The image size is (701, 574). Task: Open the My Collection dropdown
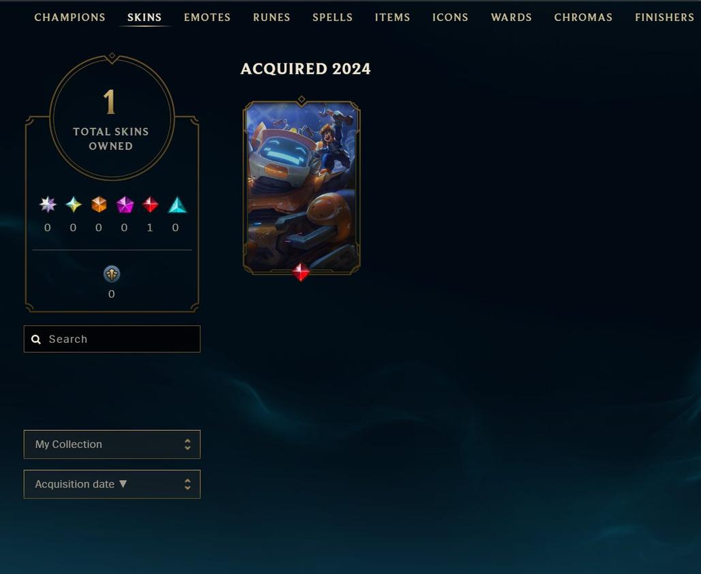tap(112, 444)
